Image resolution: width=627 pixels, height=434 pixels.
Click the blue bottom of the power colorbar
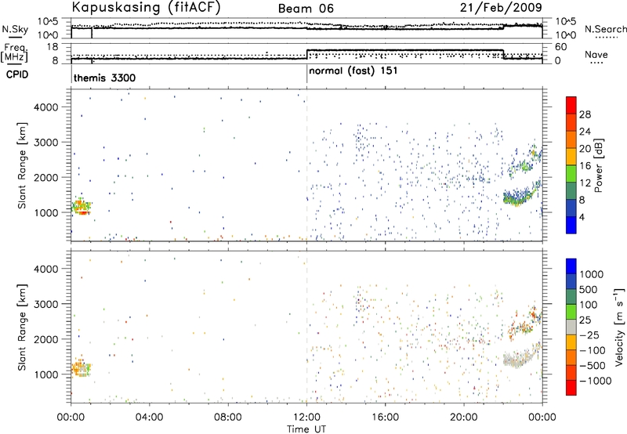pyautogui.click(x=571, y=225)
